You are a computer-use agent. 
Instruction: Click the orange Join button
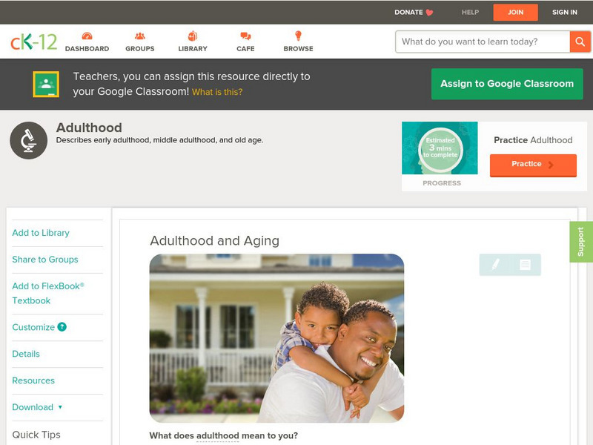515,13
